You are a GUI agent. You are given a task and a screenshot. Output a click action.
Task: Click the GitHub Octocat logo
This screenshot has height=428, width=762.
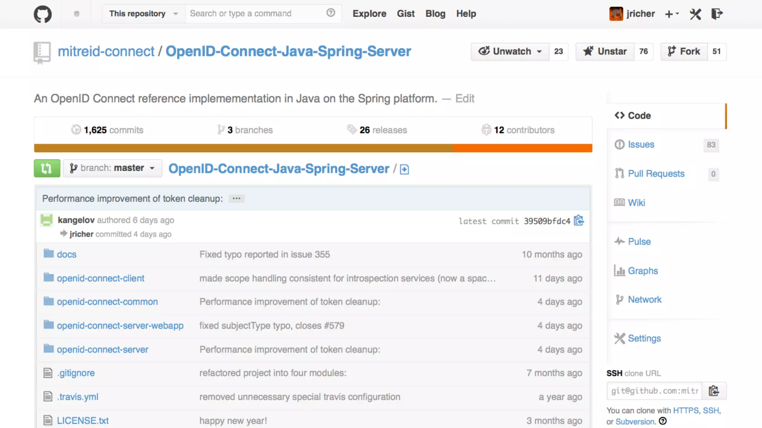pyautogui.click(x=43, y=14)
